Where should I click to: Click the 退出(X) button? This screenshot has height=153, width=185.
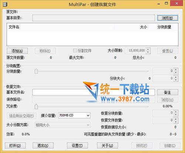[43, 146]
